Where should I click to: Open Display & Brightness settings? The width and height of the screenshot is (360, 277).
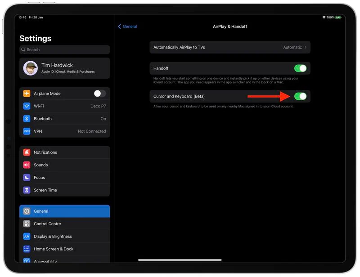(x=64, y=237)
